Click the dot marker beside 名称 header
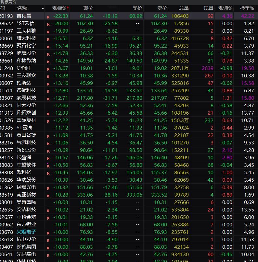Image resolution: width=258 pixels, height=262 pixels. [x=43, y=8]
